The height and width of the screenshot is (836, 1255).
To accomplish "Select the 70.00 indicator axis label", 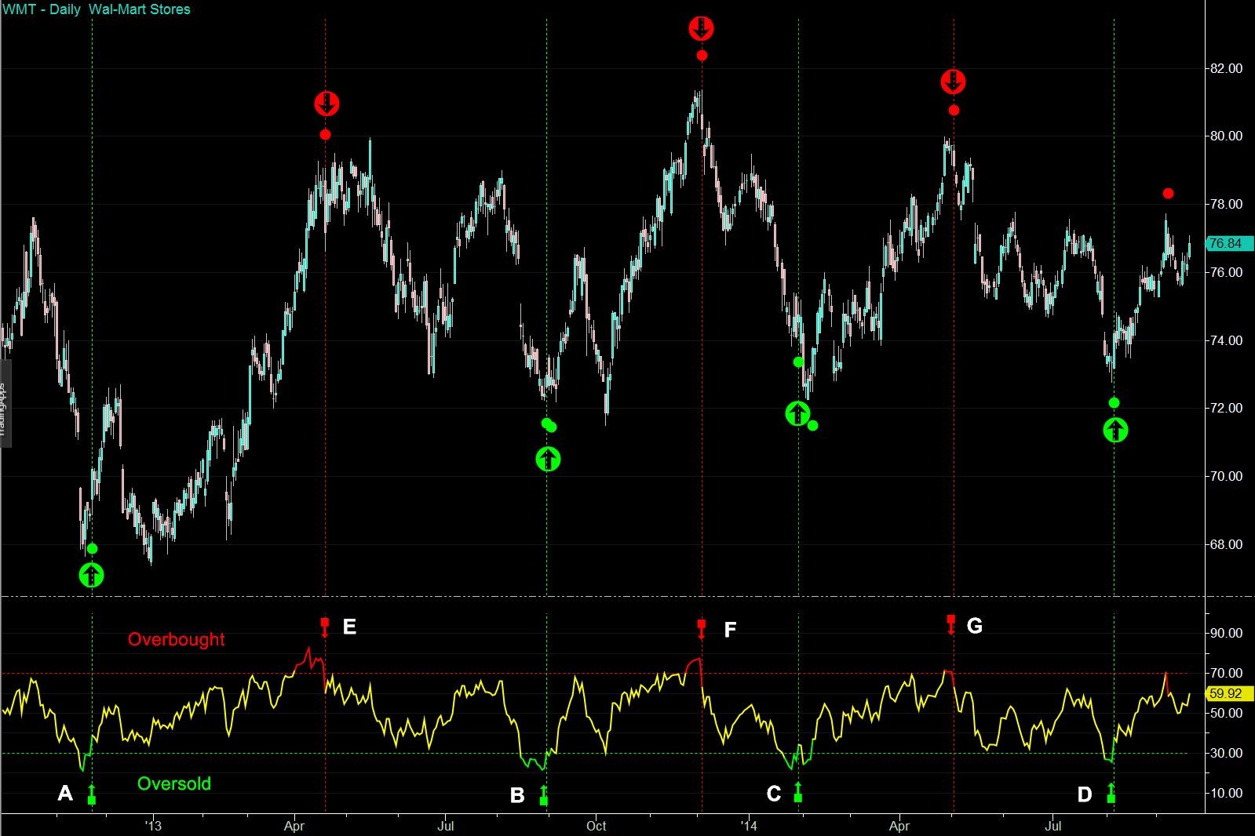I will [1226, 673].
